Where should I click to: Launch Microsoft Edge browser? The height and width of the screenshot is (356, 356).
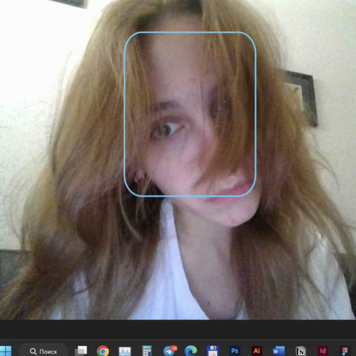(191, 351)
